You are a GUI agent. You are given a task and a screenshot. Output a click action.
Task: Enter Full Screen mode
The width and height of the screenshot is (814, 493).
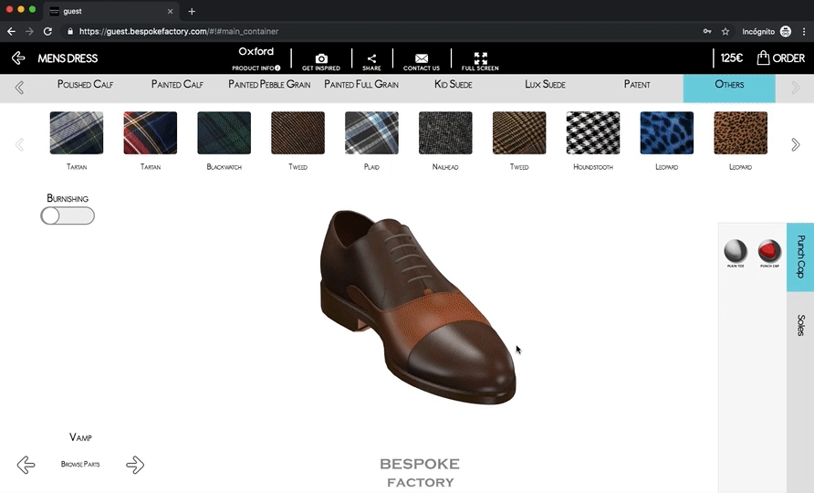click(480, 58)
